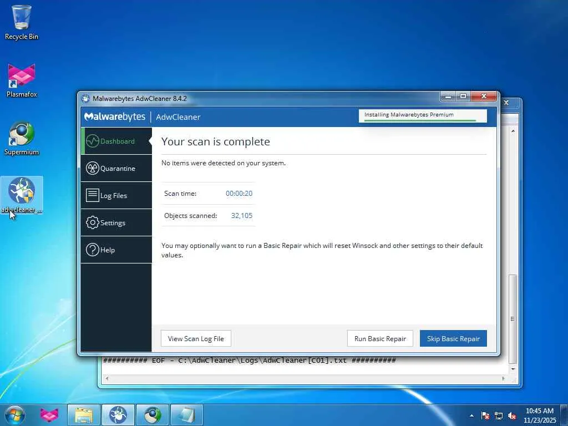The width and height of the screenshot is (568, 426).
Task: Select the Plasmafox desktop shortcut
Action: [22, 80]
